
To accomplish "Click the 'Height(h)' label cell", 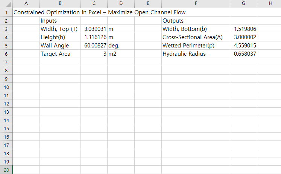I will 60,37.
